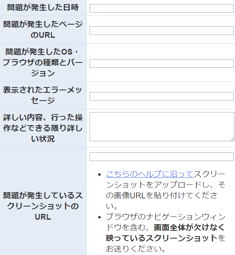Image resolution: width=235 pixels, height=255 pixels.
Task: Click the screenshot URL input field
Action: pos(161,156)
